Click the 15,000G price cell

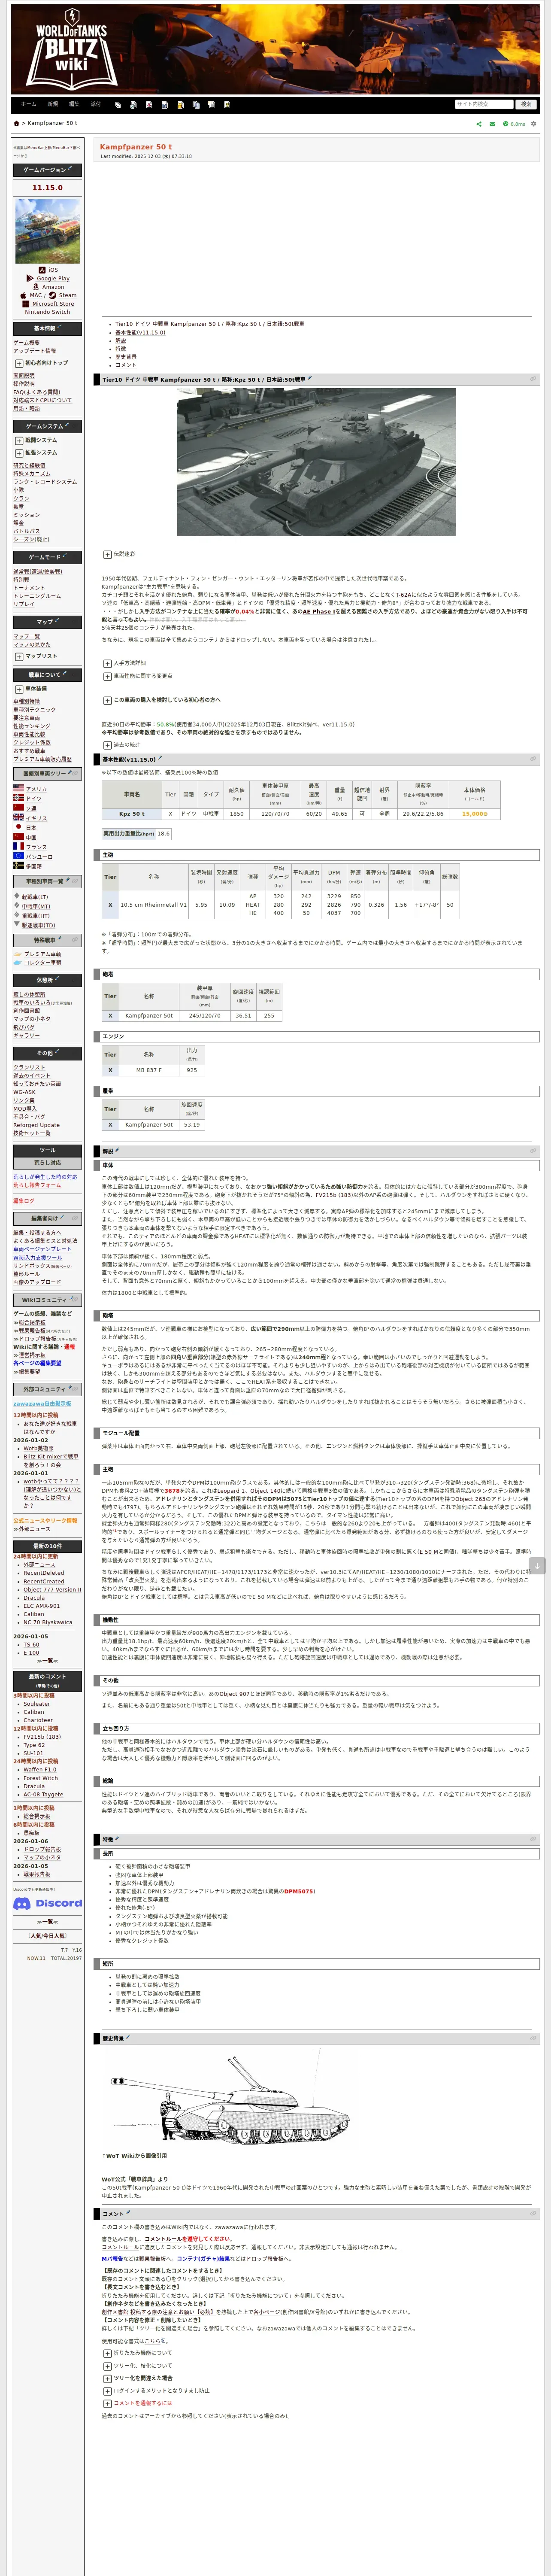(474, 813)
